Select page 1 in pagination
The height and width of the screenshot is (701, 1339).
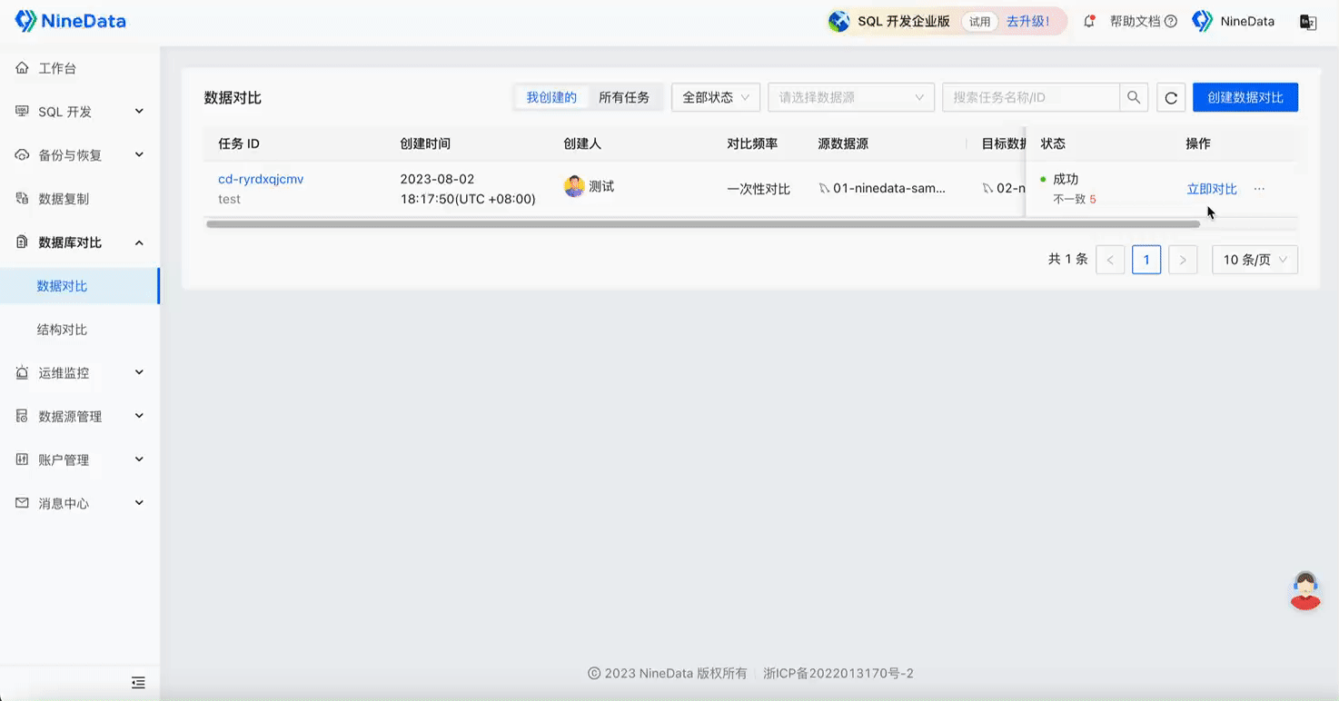click(1146, 260)
